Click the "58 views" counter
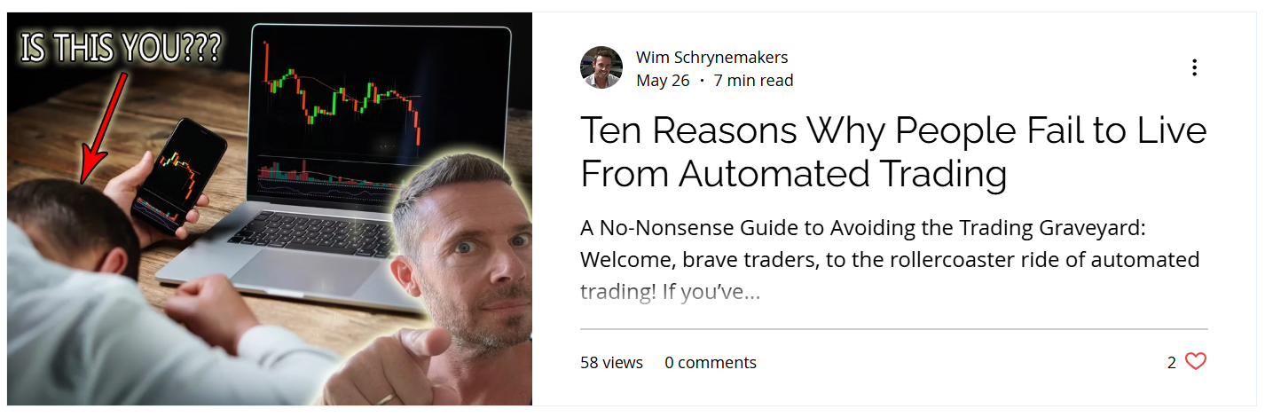This screenshot has width=1273, height=417. tap(611, 363)
